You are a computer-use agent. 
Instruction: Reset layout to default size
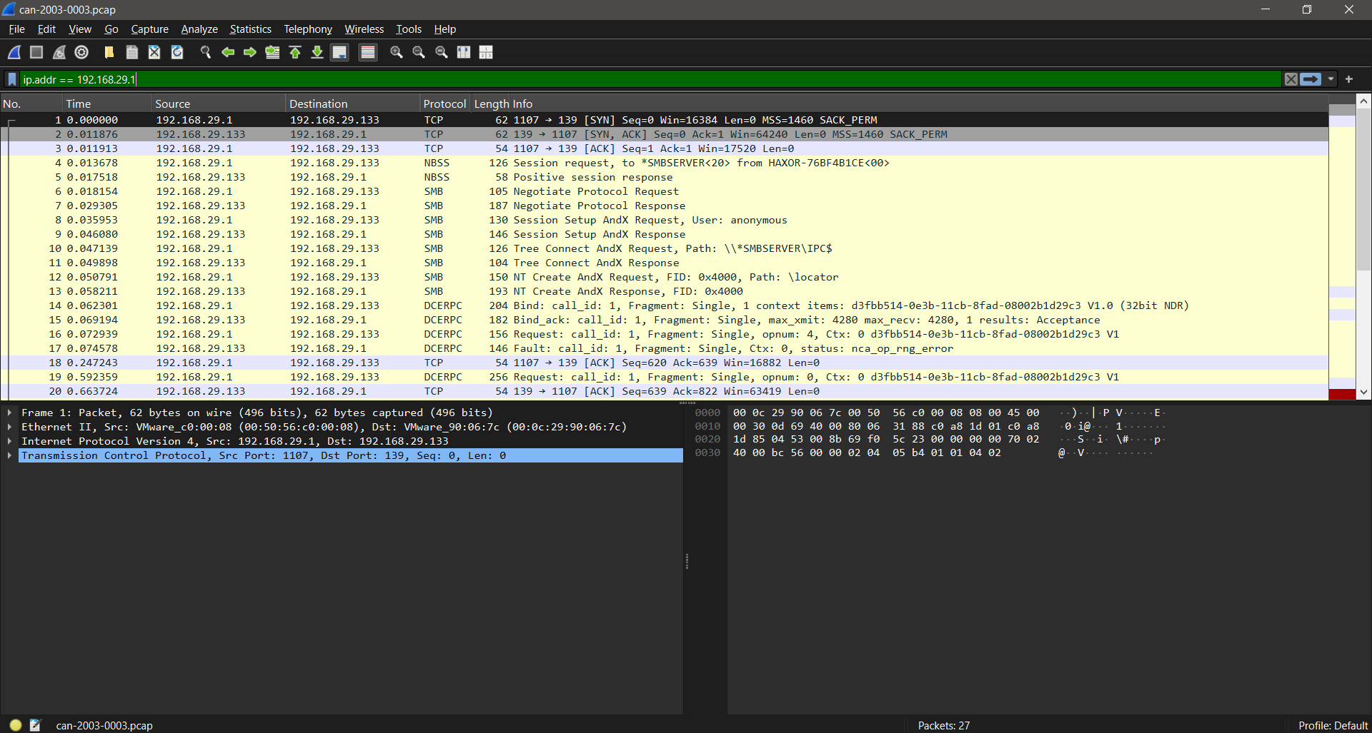tap(486, 52)
